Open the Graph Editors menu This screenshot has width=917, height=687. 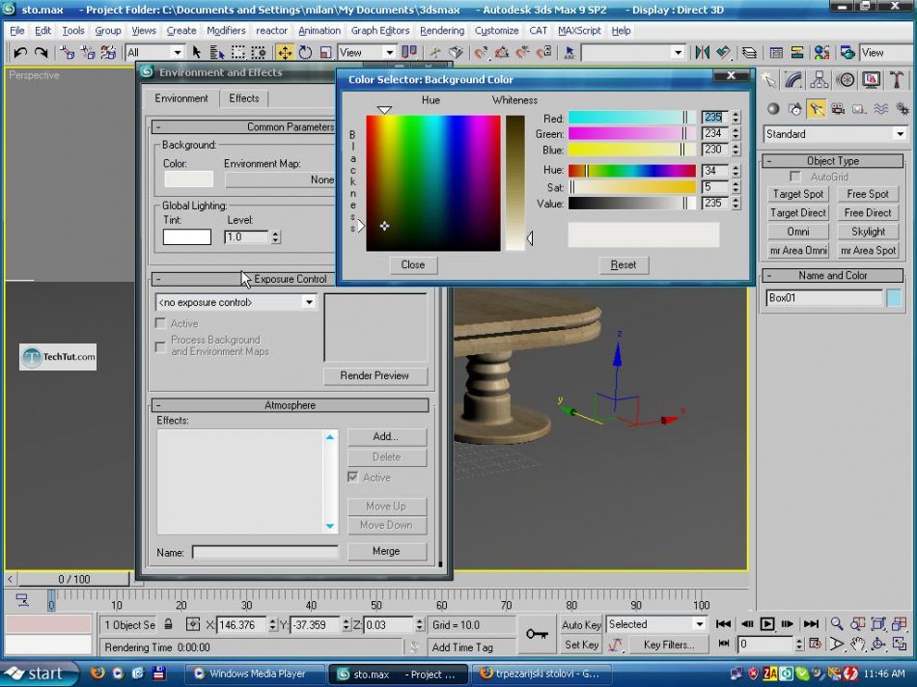tap(380, 31)
